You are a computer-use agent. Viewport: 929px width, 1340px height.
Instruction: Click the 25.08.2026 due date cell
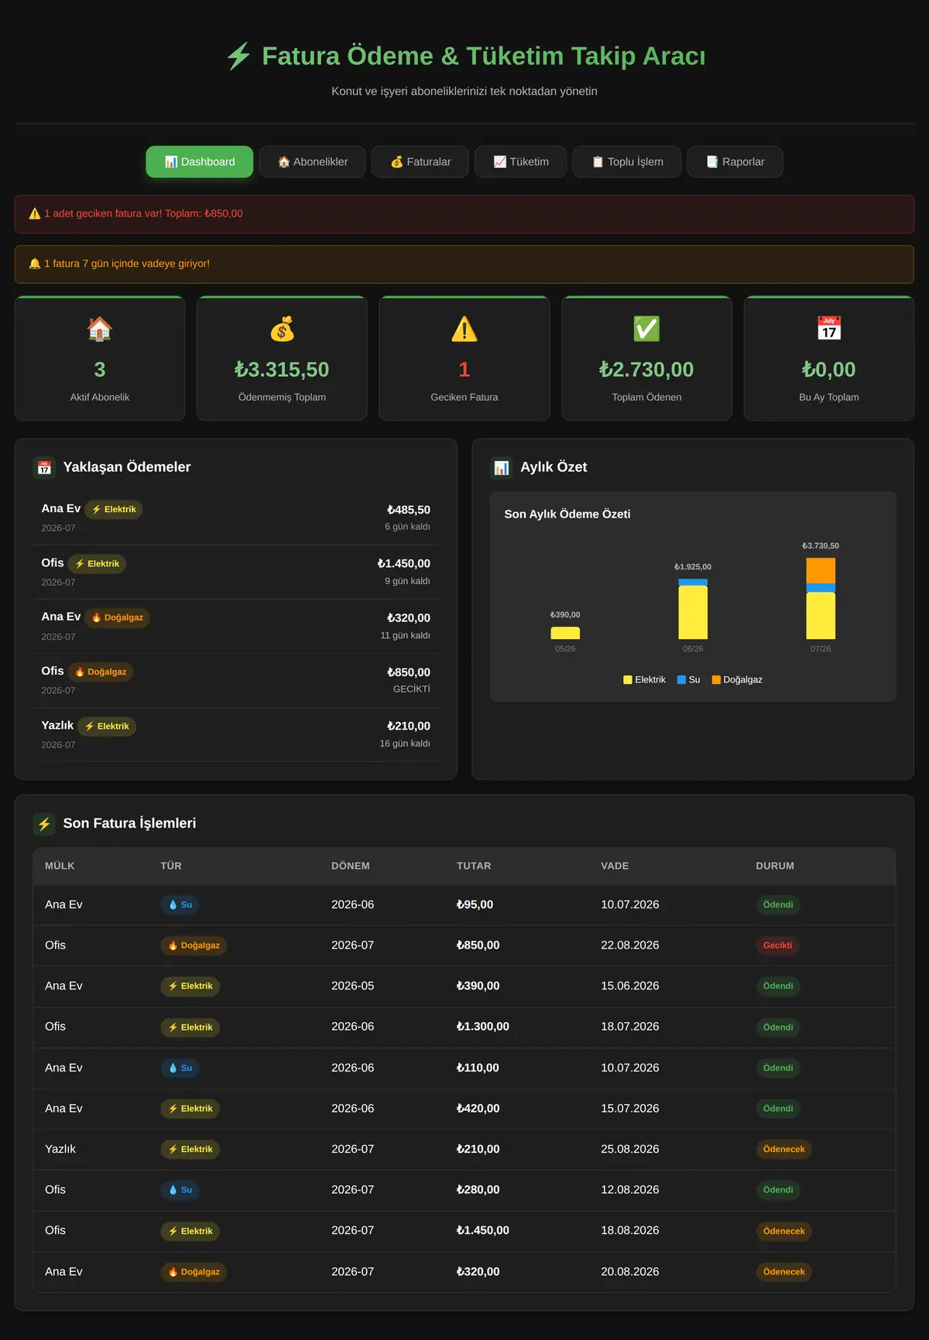pos(630,1150)
